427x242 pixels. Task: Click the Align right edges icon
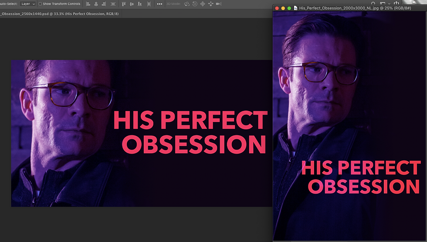coord(104,4)
